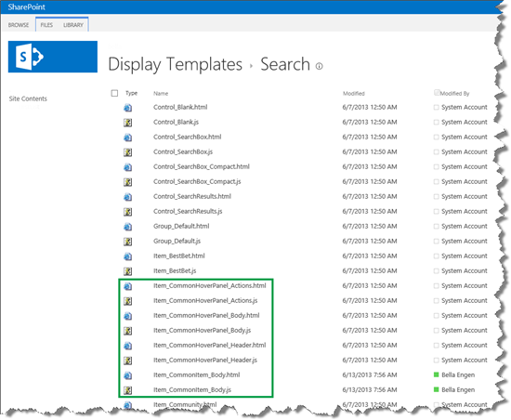Open the BROWSE ribbon tab
This screenshot has width=511, height=420.
click(19, 25)
